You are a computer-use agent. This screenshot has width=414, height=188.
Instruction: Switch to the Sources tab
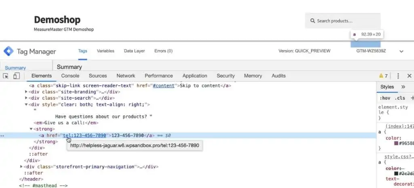point(98,76)
